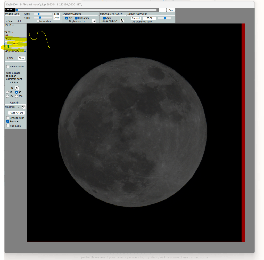Viewport: 264px width, 260px height.
Task: Enable the Manual Draw checkbox
Action: pos(8,67)
